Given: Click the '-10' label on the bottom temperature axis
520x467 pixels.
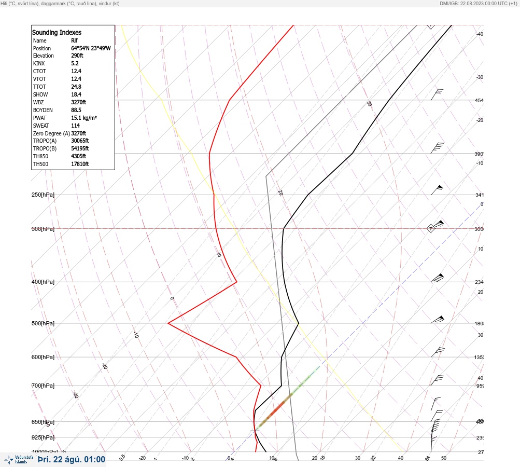Looking at the screenshot, I should click(186, 458).
